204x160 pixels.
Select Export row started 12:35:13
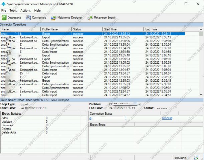[x=92, y=77]
